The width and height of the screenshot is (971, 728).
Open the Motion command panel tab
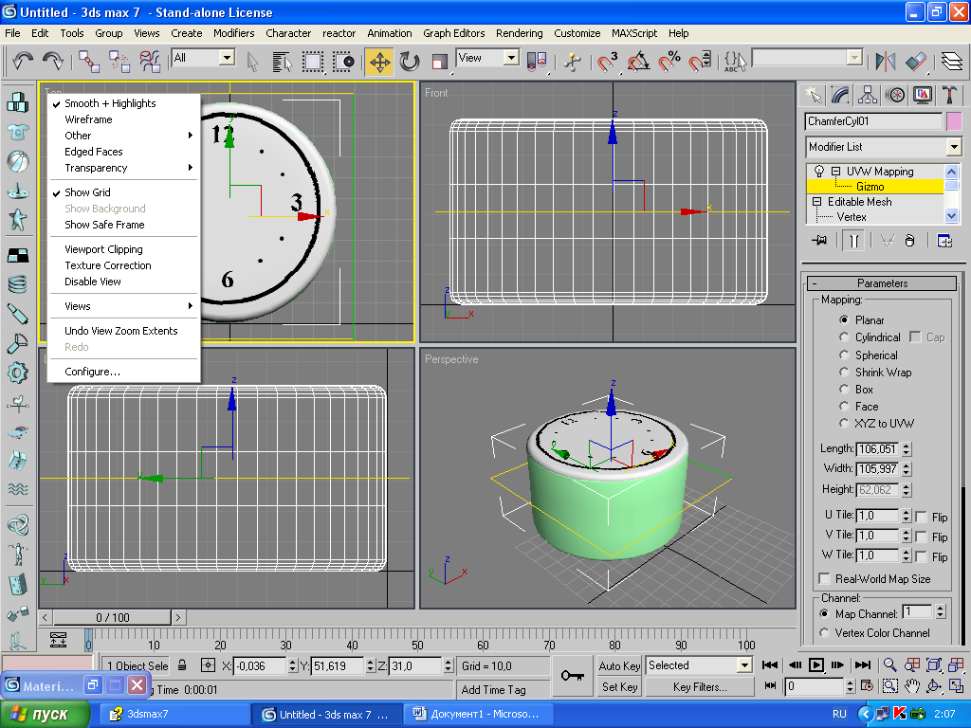point(895,95)
